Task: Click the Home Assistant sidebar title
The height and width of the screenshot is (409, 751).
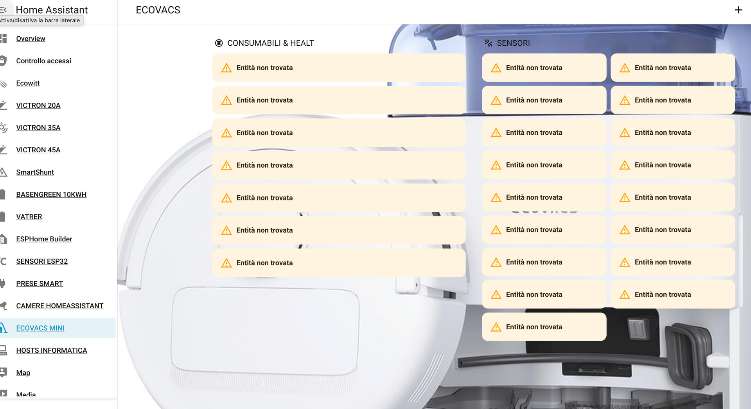Action: coord(52,10)
